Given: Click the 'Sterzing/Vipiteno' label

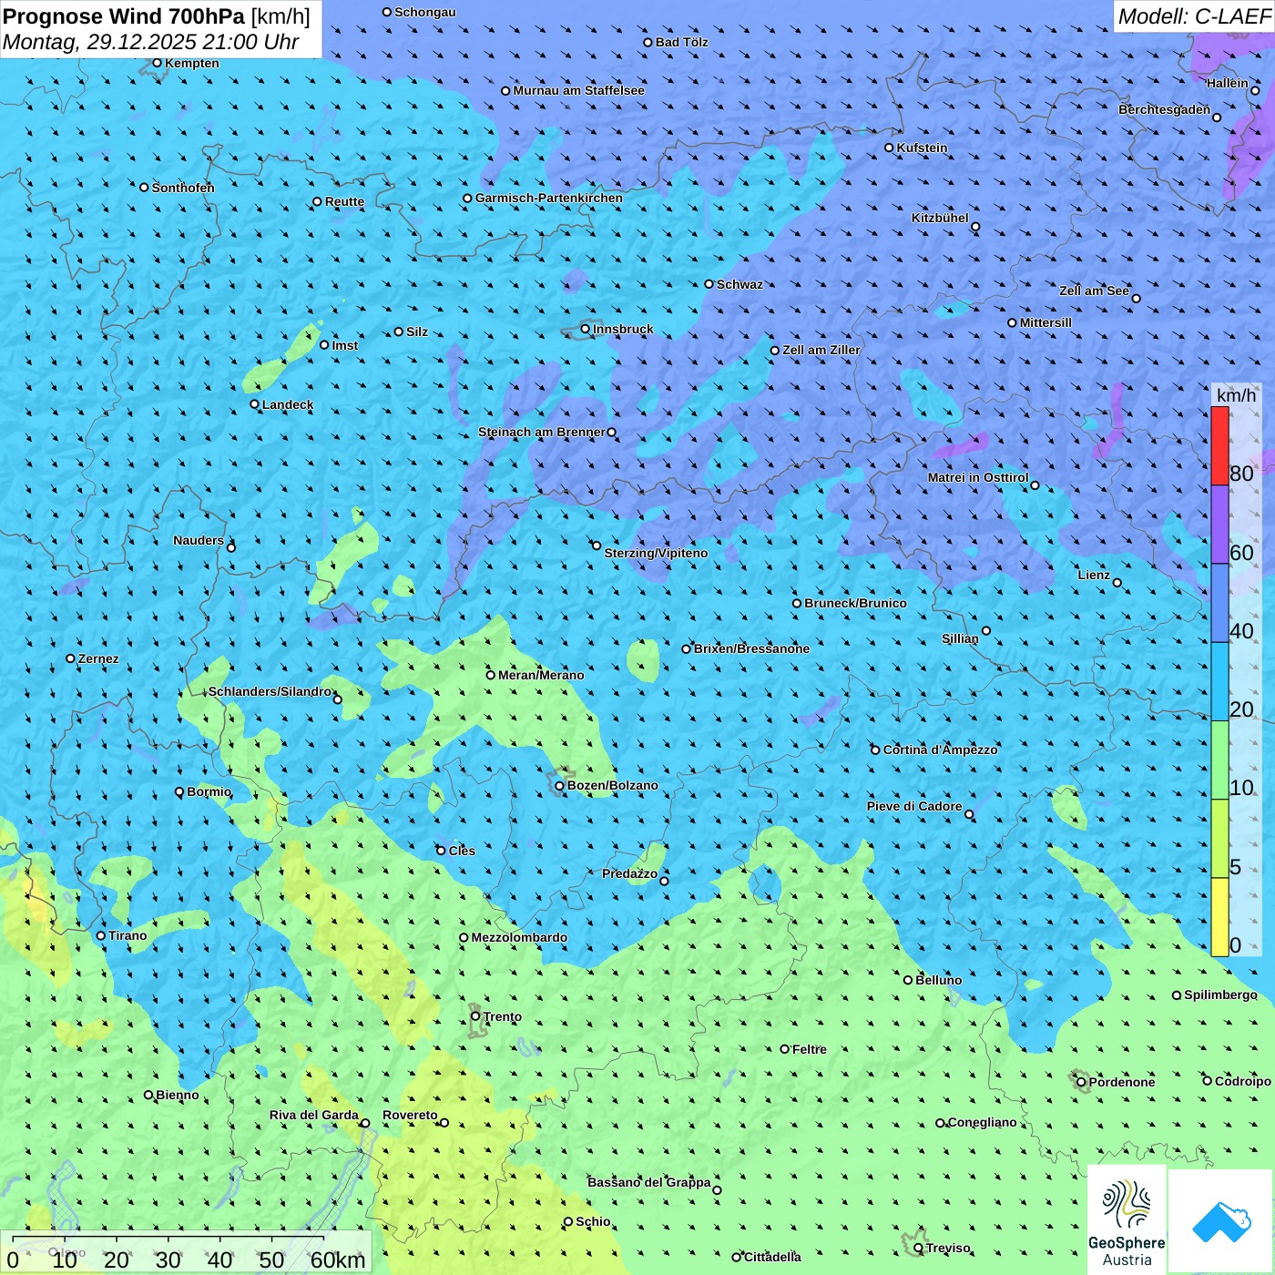Looking at the screenshot, I should pos(657,553).
